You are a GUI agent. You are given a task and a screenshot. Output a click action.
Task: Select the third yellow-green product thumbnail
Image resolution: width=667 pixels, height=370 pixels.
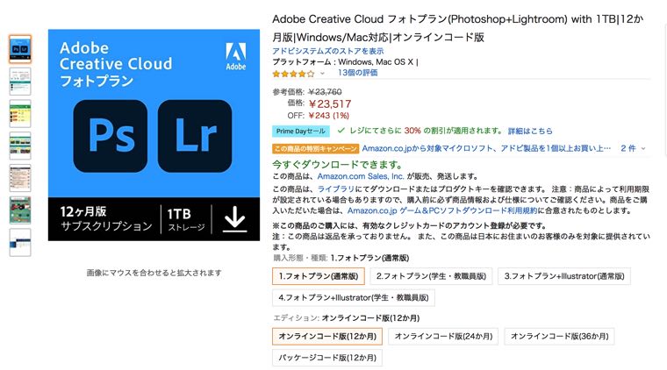coord(20,113)
